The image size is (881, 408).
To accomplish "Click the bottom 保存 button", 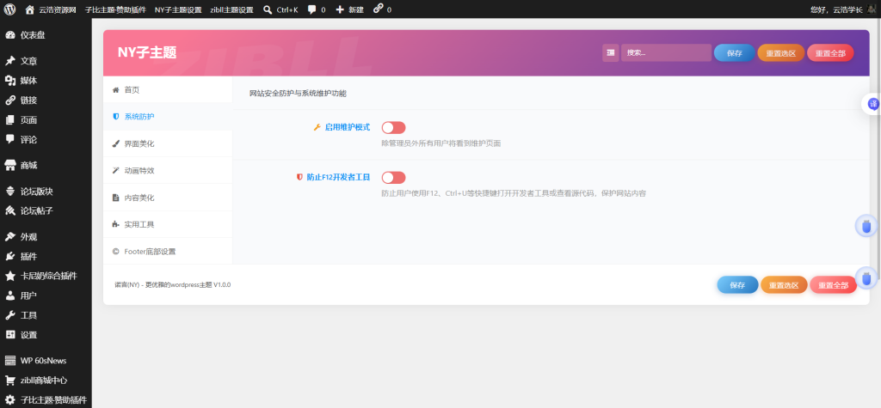I will click(737, 285).
